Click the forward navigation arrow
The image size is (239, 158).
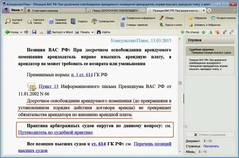tap(26, 32)
